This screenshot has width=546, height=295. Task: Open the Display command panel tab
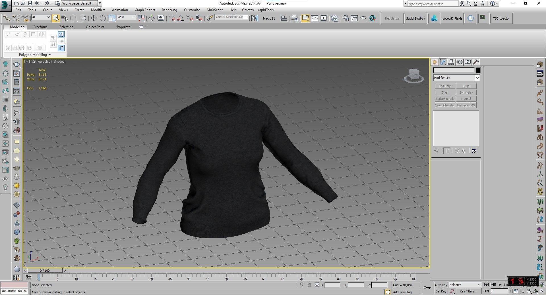(x=468, y=62)
